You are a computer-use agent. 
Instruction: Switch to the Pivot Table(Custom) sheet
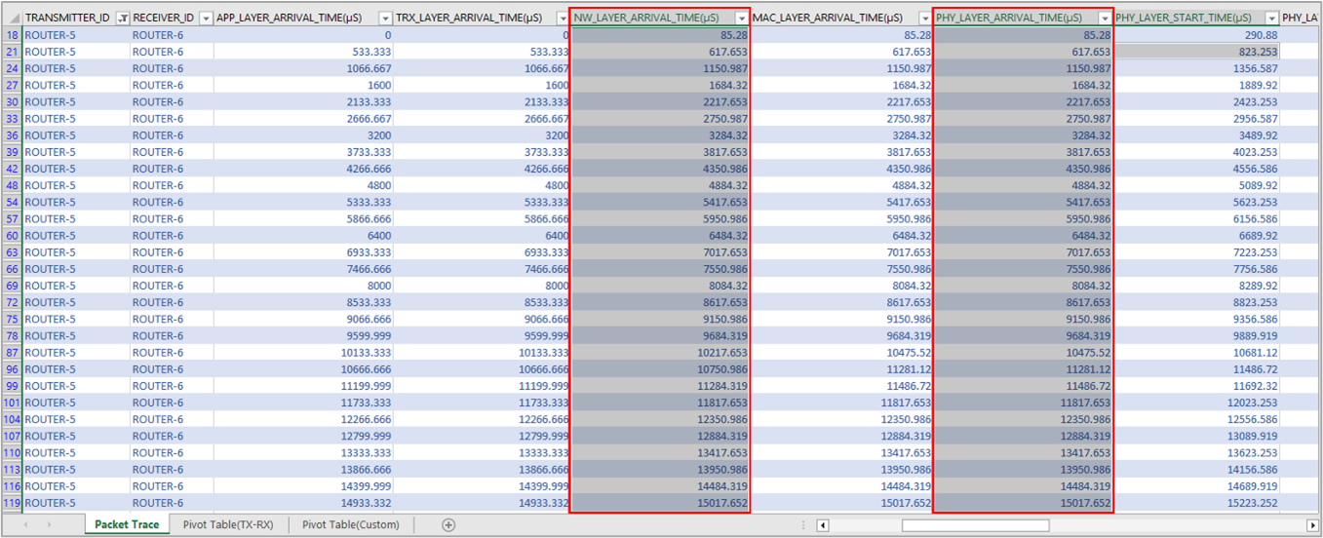[x=357, y=525]
